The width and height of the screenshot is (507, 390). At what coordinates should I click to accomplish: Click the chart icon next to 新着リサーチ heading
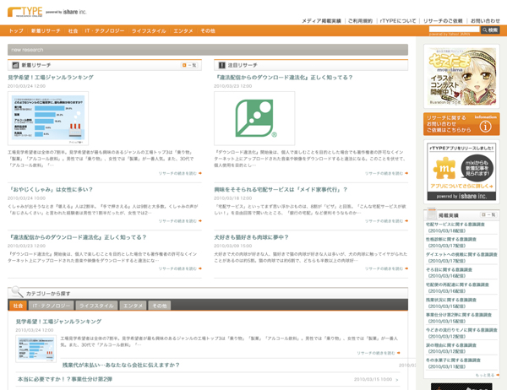click(x=14, y=65)
